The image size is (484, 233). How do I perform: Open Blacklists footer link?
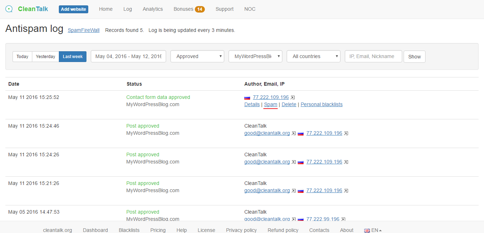coord(129,230)
